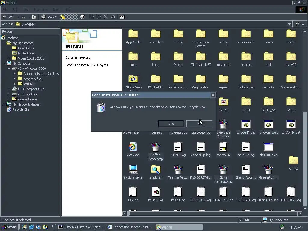The image size is (308, 231).
Task: Switch to cmd.exe taskbar button
Action: [81, 227]
